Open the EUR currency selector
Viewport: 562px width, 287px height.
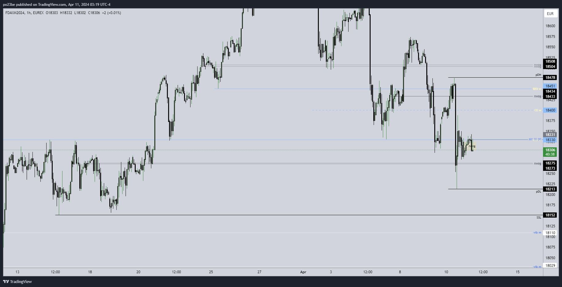550,13
